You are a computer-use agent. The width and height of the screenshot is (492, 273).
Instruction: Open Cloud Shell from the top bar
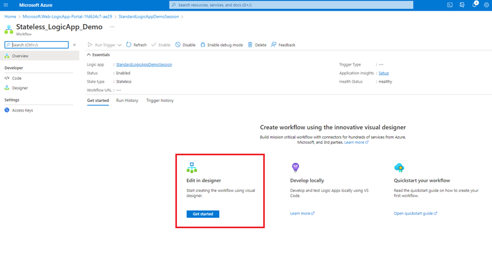pyautogui.click(x=450, y=5)
